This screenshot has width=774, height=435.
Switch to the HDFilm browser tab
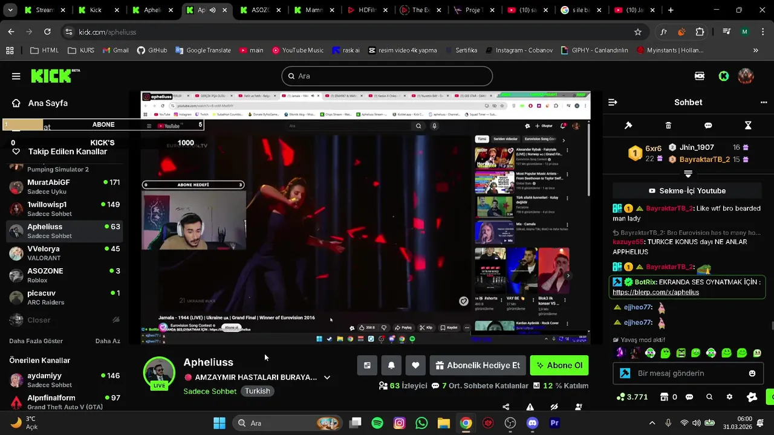(x=369, y=10)
